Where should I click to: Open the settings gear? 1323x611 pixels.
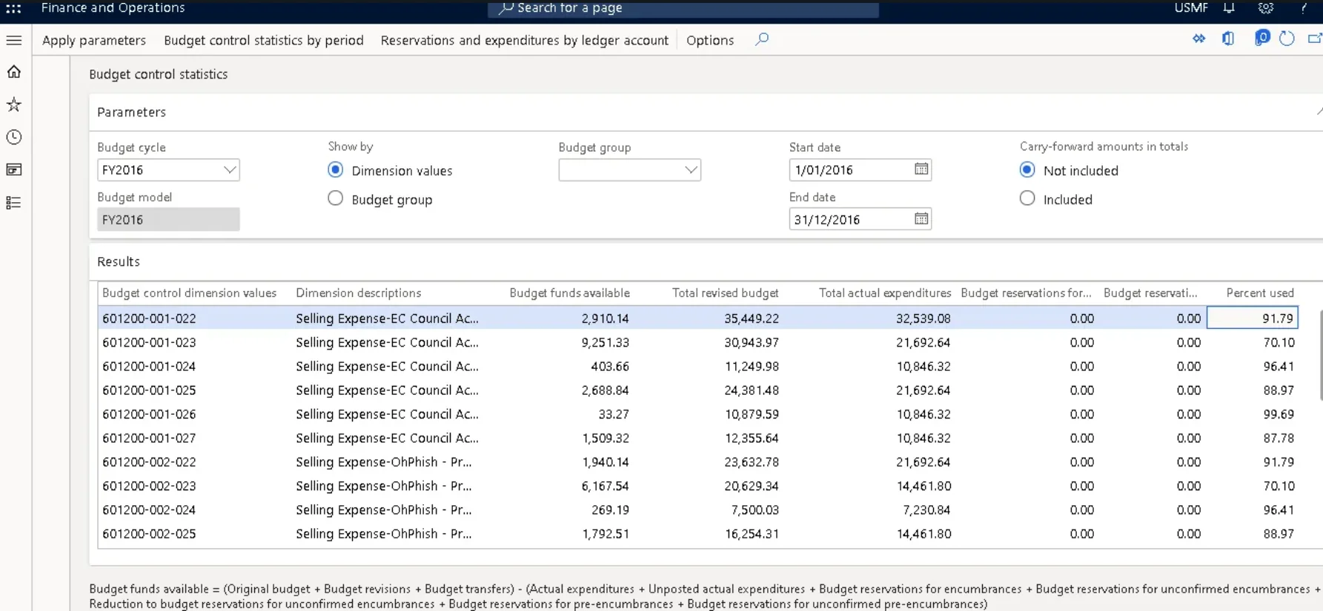[1266, 8]
